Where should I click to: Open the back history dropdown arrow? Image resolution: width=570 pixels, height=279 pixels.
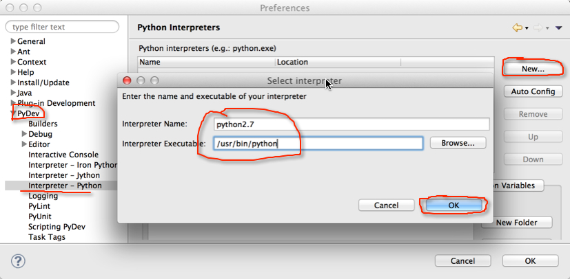tap(527, 28)
